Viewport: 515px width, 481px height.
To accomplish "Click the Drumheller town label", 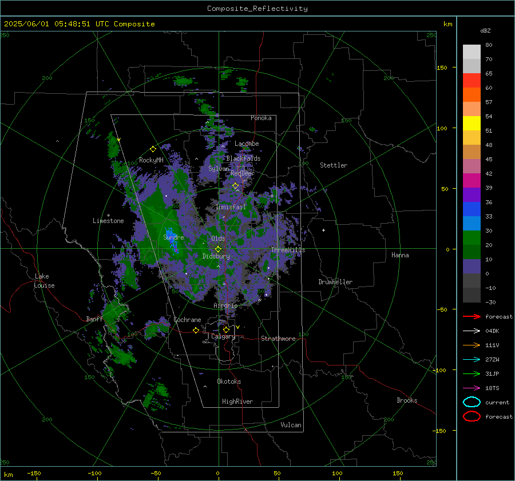I will pyautogui.click(x=335, y=282).
